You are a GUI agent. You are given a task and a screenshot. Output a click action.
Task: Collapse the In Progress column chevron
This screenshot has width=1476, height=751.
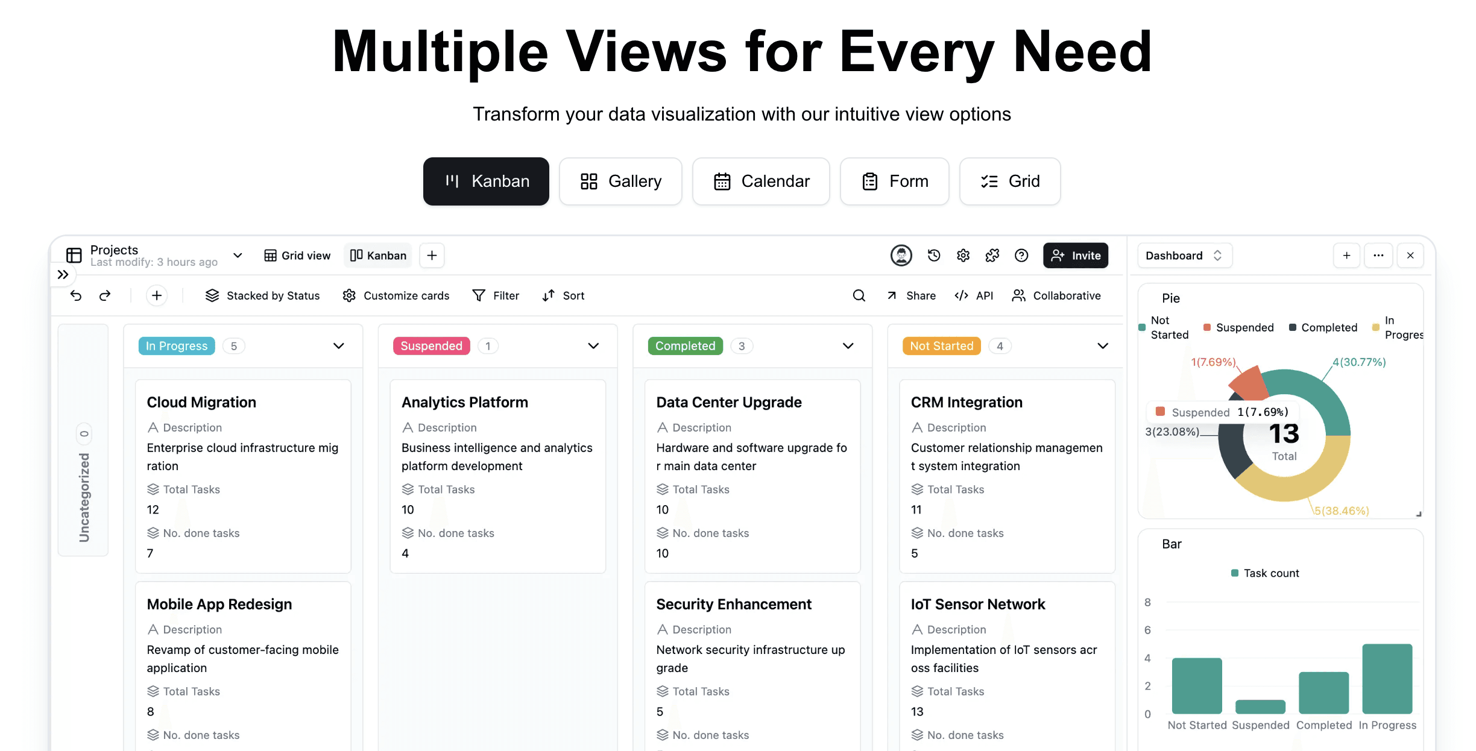pyautogui.click(x=339, y=346)
